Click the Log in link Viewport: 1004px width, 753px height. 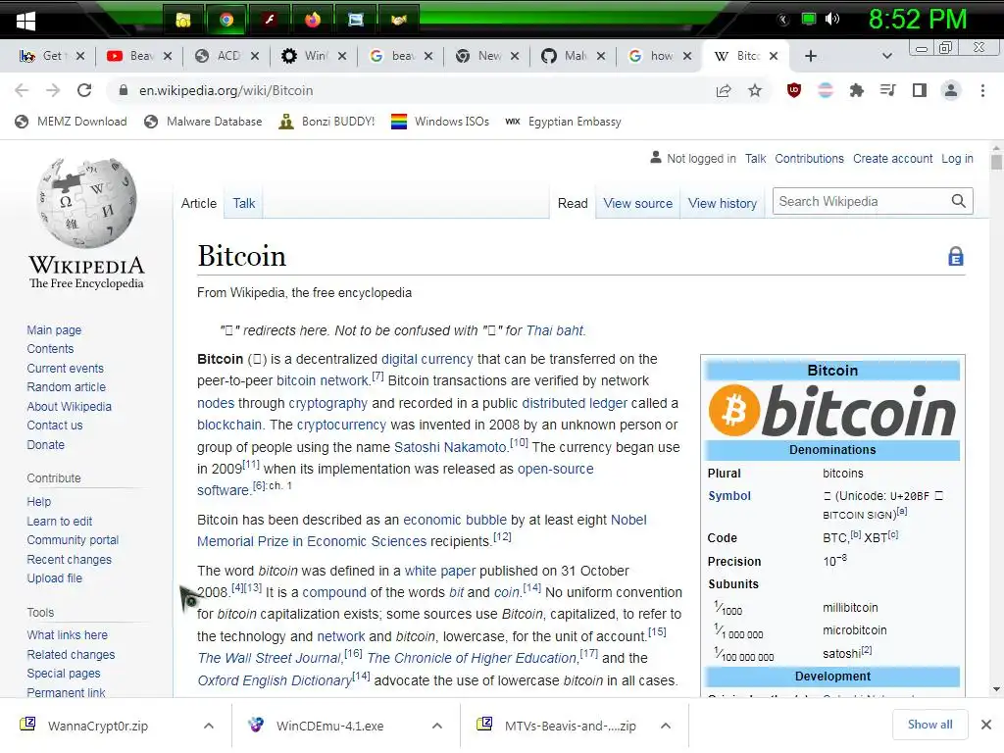pyautogui.click(x=957, y=158)
